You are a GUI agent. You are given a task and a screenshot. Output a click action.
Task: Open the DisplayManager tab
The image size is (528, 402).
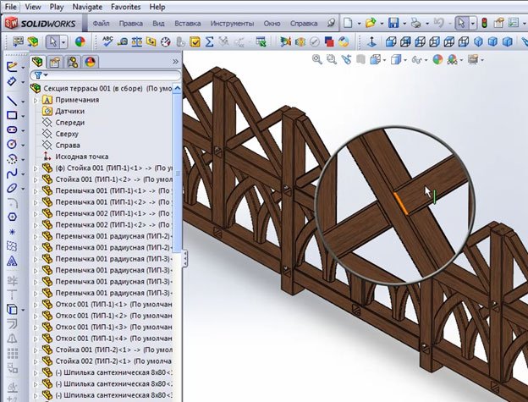click(90, 62)
